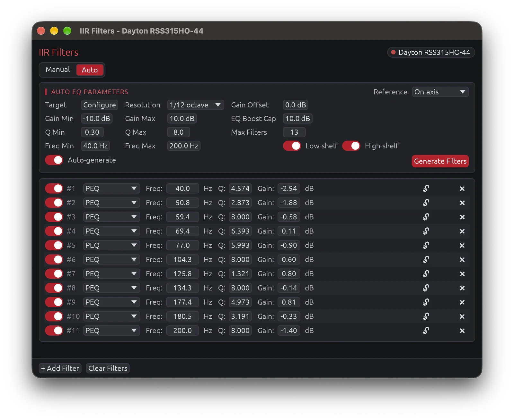Expand filter #5 PEQ type dropdown
This screenshot has height=420, width=514.
[111, 245]
